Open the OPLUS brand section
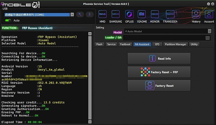216x125 pixels. click(129, 17)
